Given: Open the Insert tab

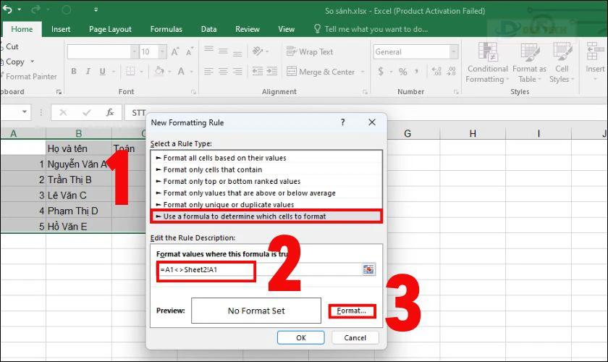Looking at the screenshot, I should coord(61,29).
